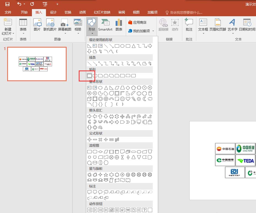256x213 pixels.
Task: Click the 中国烟草 logo on slide
Action: (x=225, y=160)
